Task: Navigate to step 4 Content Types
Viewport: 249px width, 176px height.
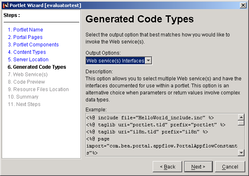Action: [27, 52]
